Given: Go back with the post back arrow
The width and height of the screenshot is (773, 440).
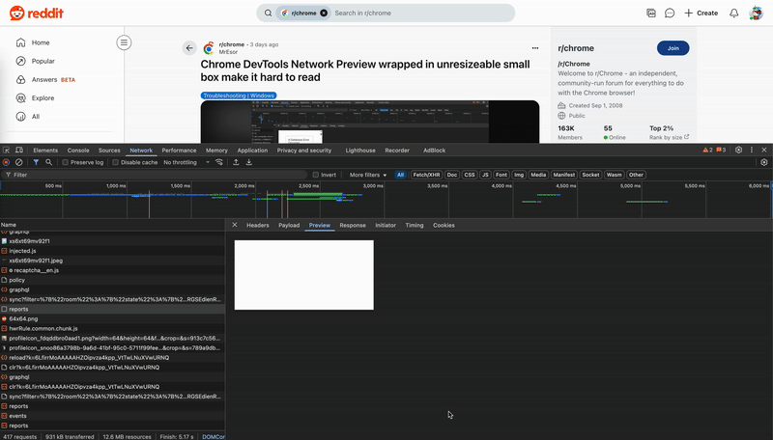Looking at the screenshot, I should (189, 48).
